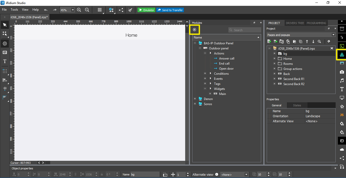Open the Text tool in the left toolbar
This screenshot has height=178, width=346.
5,61
